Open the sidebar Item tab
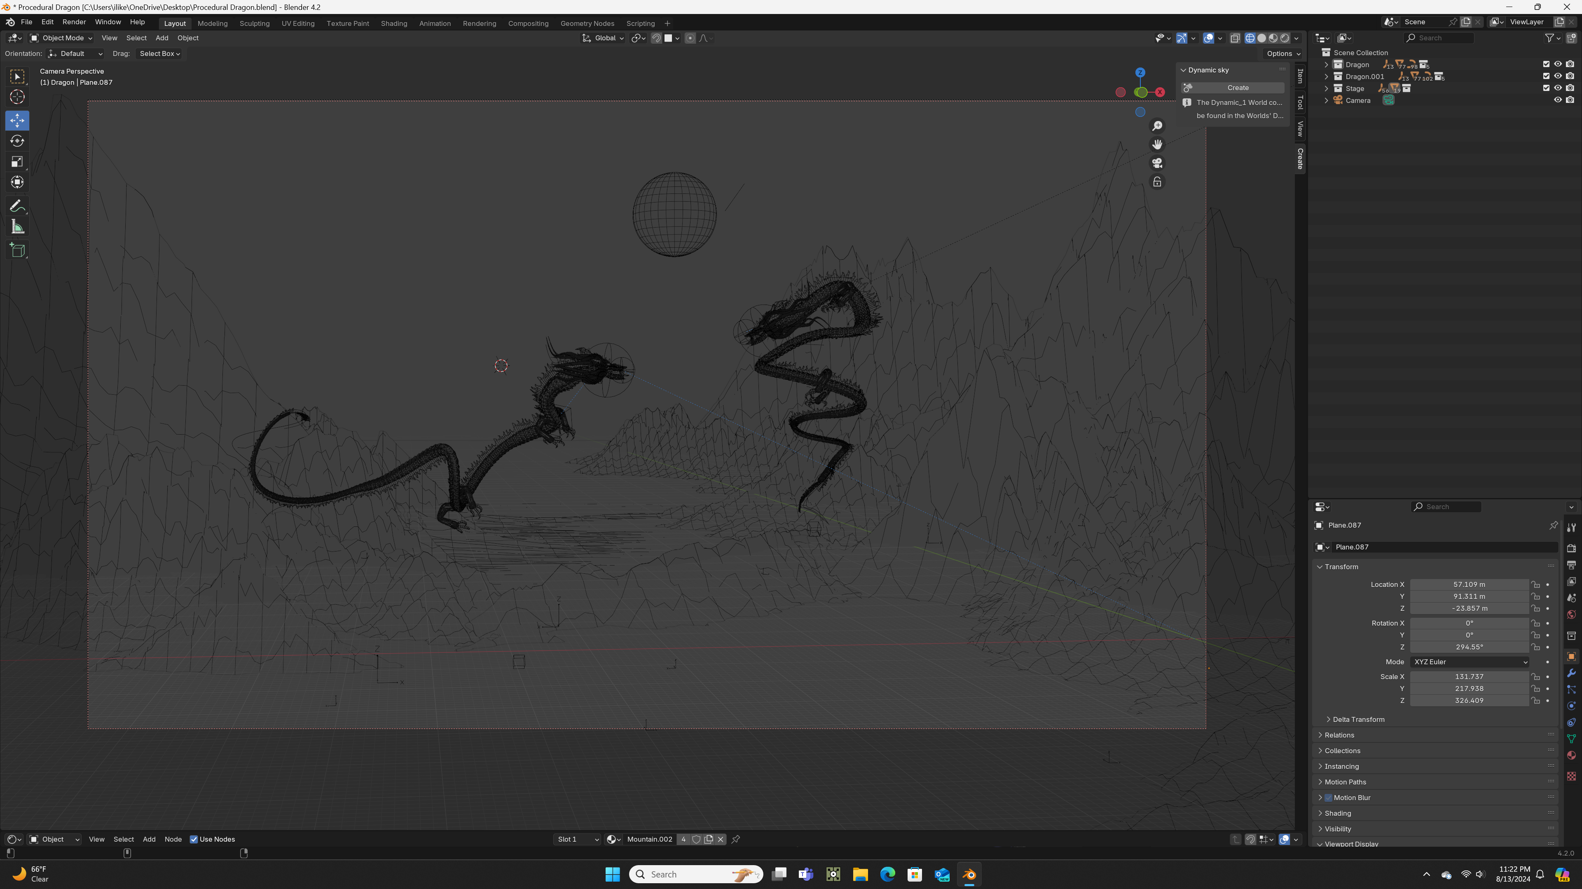Screen dimensions: 1582x889 [x=1300, y=76]
